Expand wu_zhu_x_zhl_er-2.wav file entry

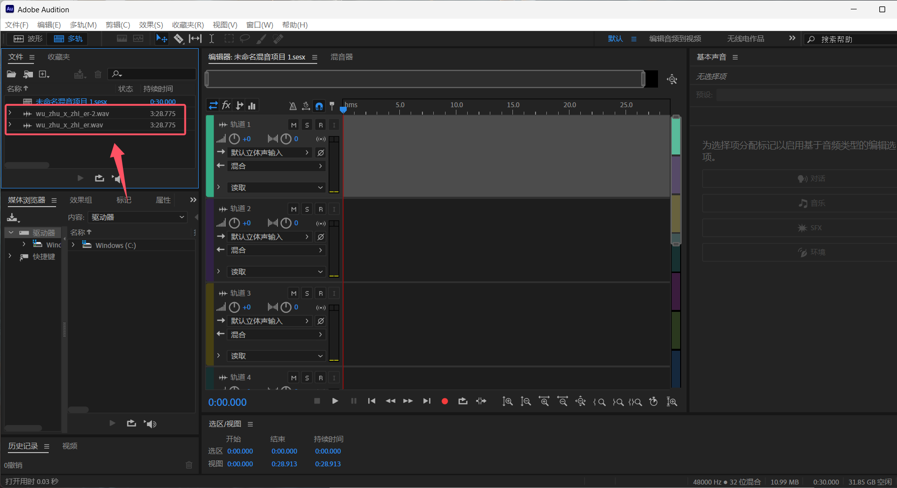tap(10, 113)
